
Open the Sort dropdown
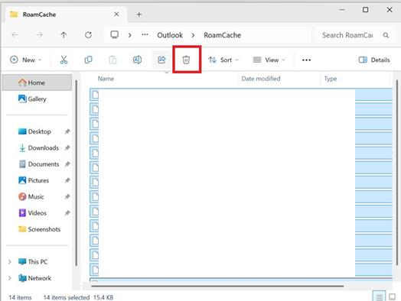[223, 60]
